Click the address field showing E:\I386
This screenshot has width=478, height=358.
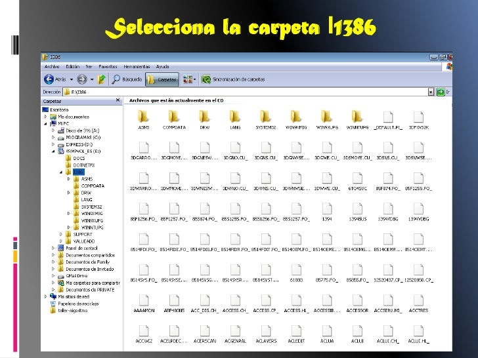pos(246,92)
